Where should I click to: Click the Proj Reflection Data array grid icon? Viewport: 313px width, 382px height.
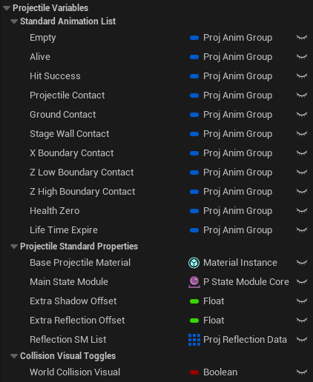point(194,340)
